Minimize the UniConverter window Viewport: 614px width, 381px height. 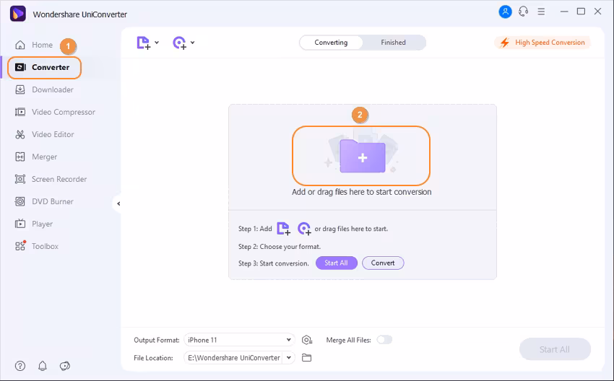(564, 12)
